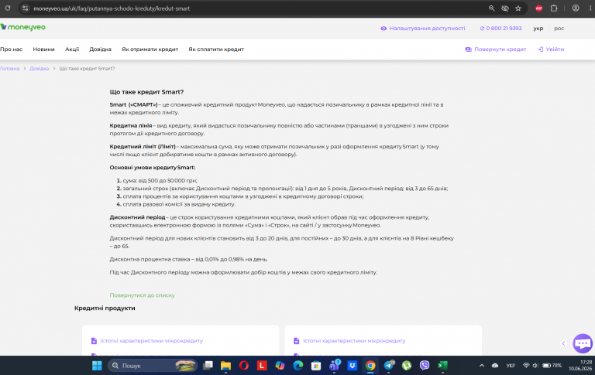
Task: Open Wi-Fi network tray icon
Action: tap(526, 366)
